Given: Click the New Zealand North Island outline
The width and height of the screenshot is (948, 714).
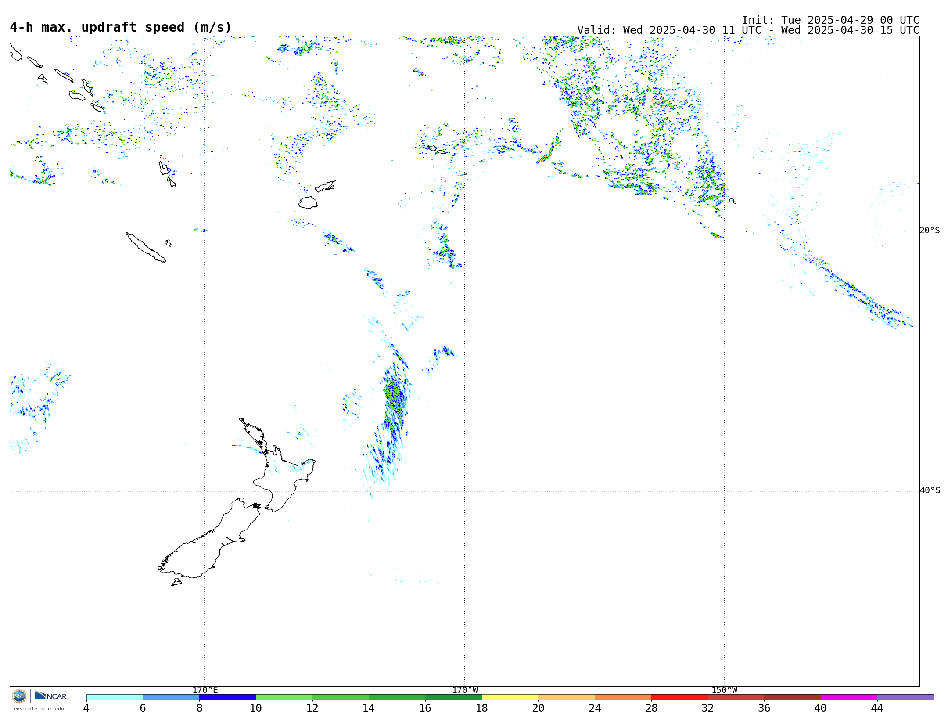Looking at the screenshot, I should [277, 465].
